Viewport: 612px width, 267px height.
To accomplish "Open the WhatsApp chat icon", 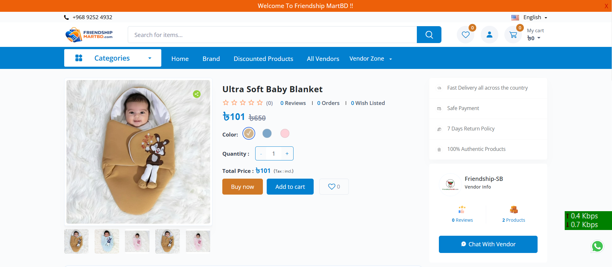I will click(x=597, y=246).
